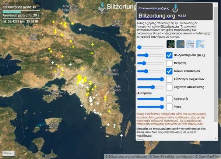The height and width of the screenshot is (159, 221).
Task: Click the panel scrollbar down arrow
Action: pyautogui.click(x=215, y=138)
